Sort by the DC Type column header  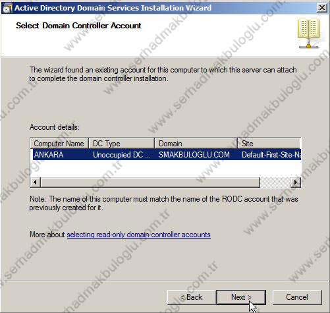pos(122,144)
